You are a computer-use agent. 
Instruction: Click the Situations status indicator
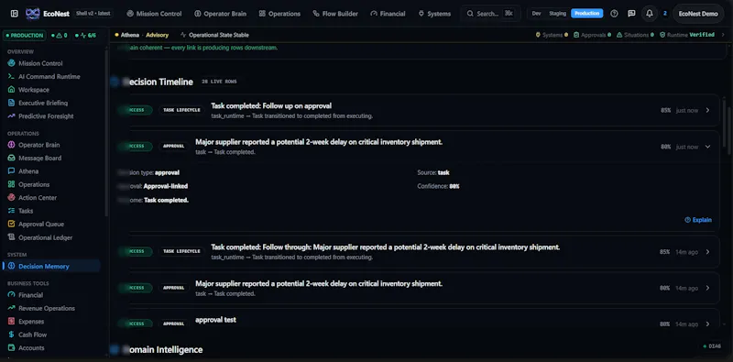point(635,35)
